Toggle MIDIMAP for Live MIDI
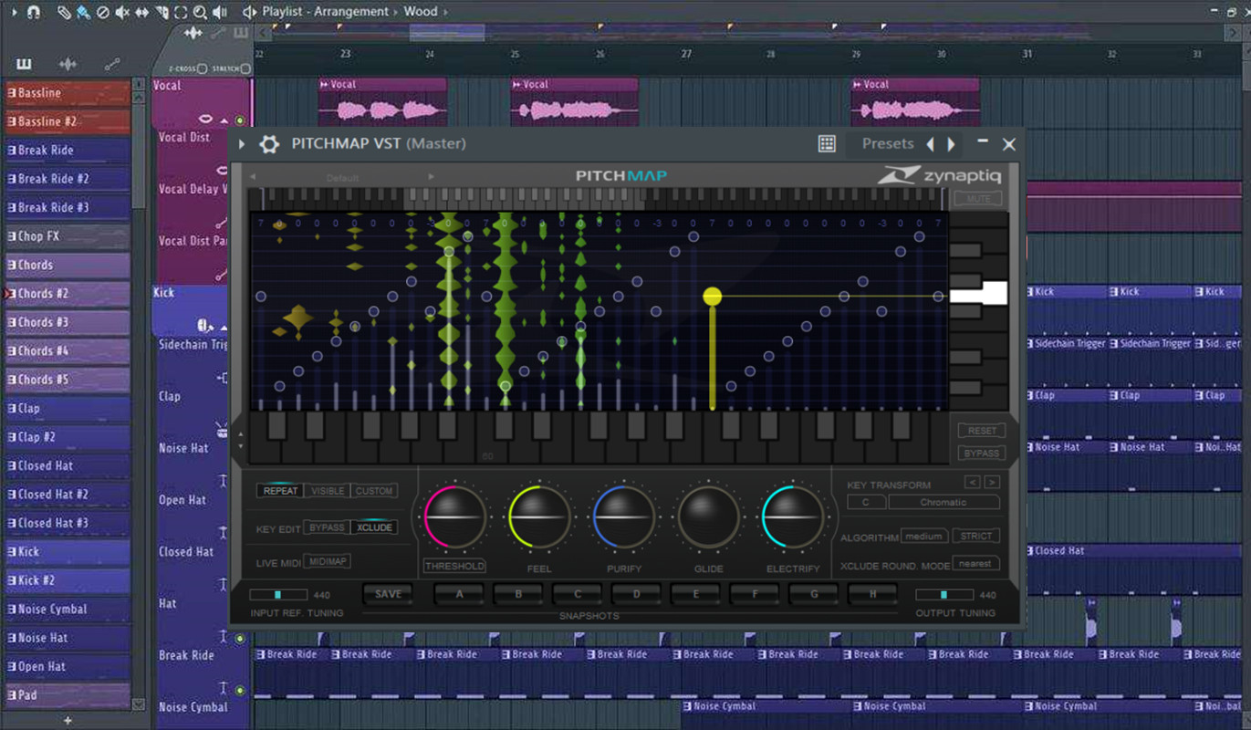This screenshot has width=1251, height=730. coord(327,561)
